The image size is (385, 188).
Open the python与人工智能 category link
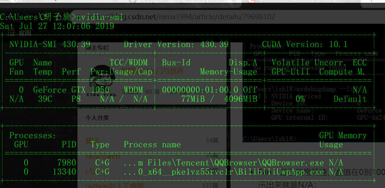pyautogui.click(x=114, y=186)
